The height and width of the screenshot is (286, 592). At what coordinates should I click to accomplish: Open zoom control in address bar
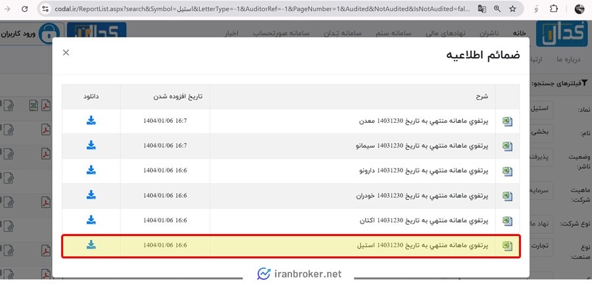tap(497, 9)
